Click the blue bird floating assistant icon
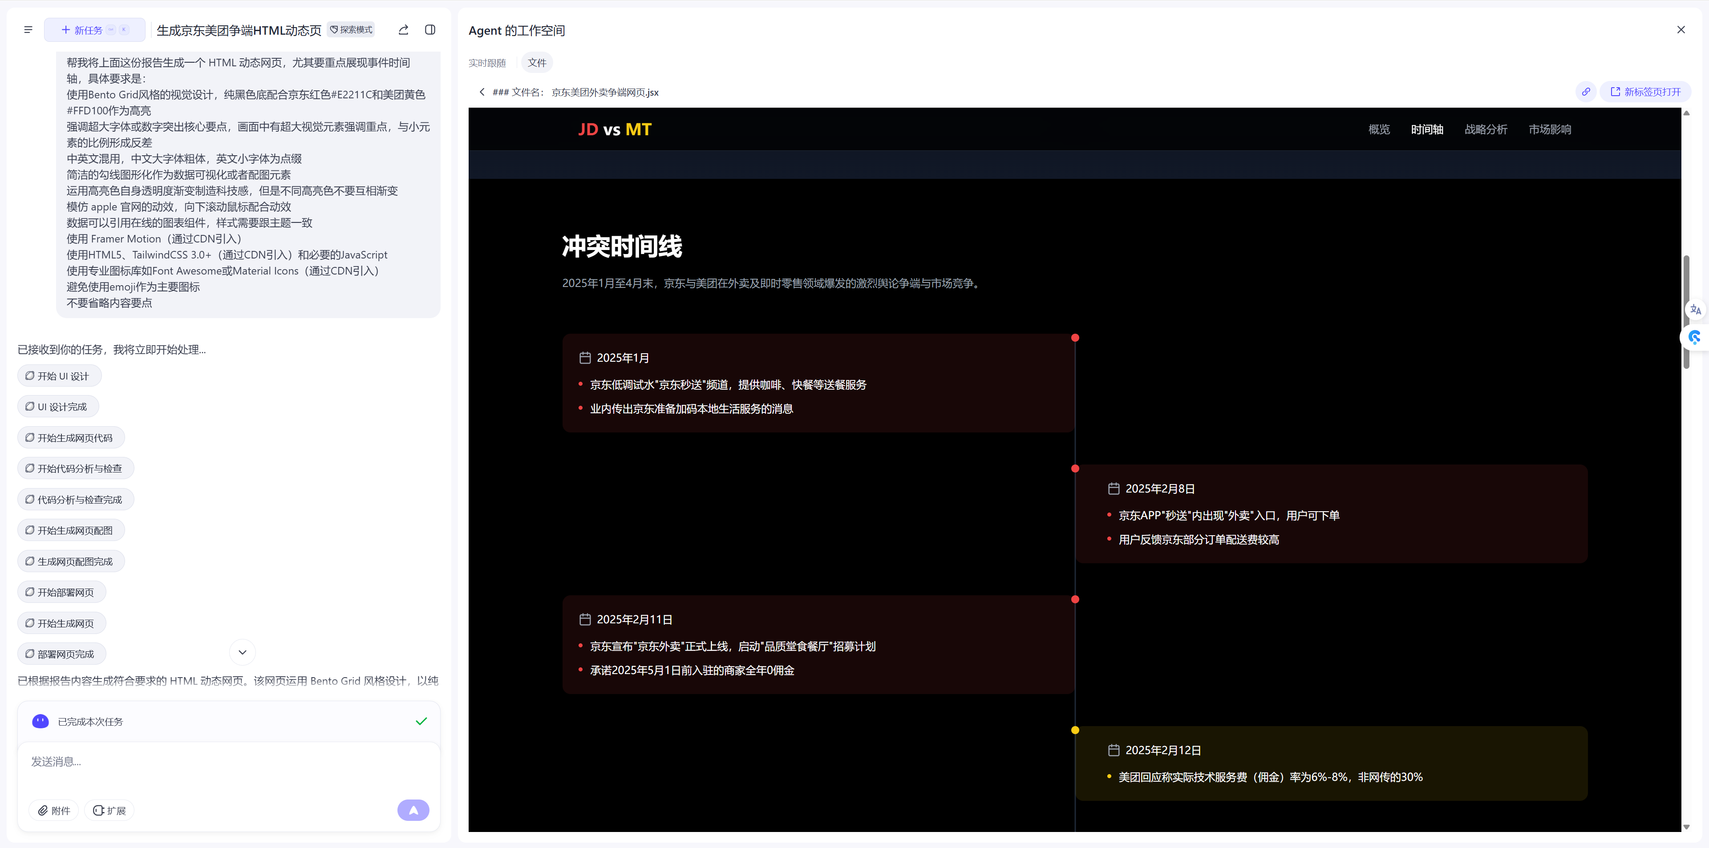This screenshot has height=848, width=1709. click(x=1694, y=338)
